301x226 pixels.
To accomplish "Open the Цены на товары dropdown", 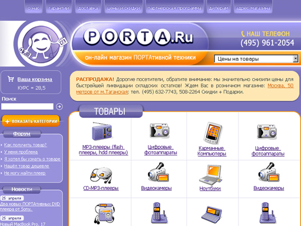I will tap(256, 59).
